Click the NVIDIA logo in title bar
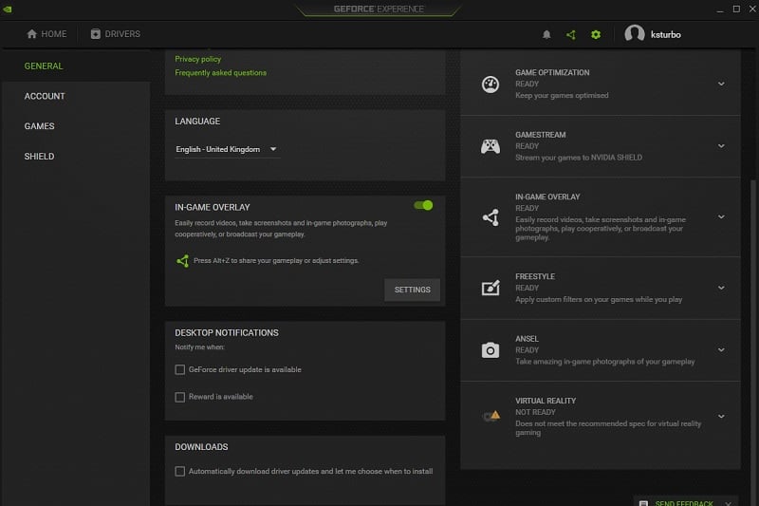This screenshot has width=759, height=506. [8, 9]
